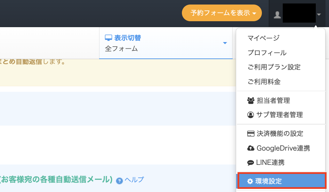Select マイページ from the account menu

coord(263,38)
